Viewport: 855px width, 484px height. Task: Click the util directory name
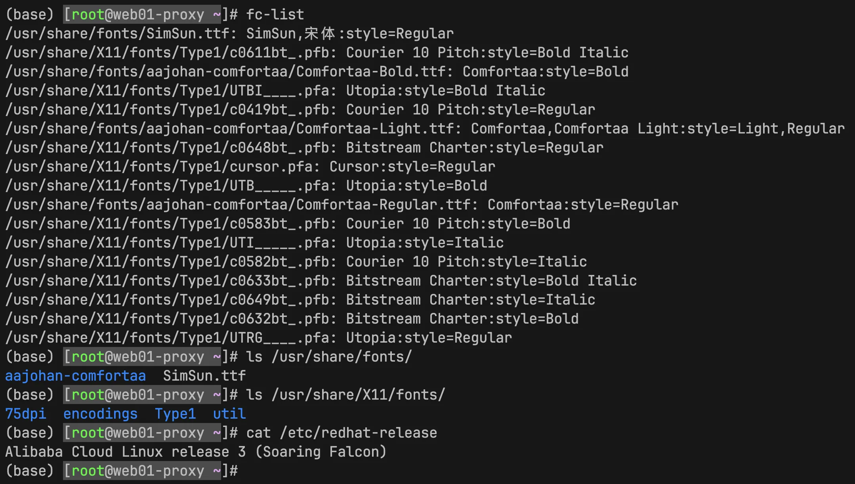(x=229, y=414)
